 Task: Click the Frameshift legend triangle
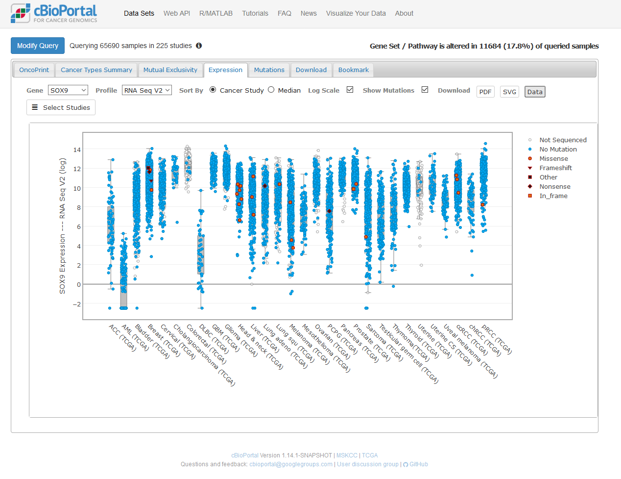pos(530,168)
